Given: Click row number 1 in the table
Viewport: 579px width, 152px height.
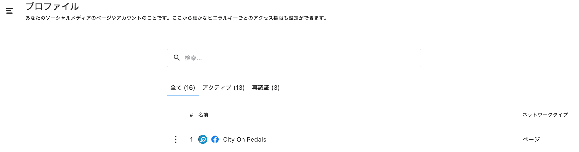Looking at the screenshot, I should coord(191,139).
